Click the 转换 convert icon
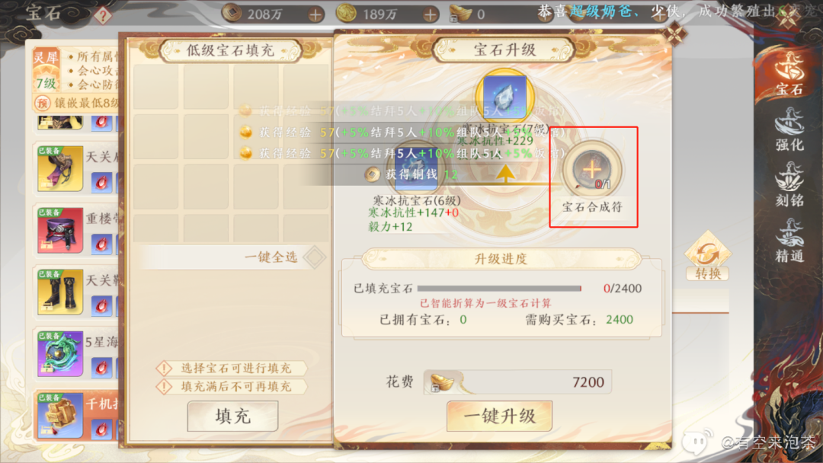 click(x=707, y=256)
